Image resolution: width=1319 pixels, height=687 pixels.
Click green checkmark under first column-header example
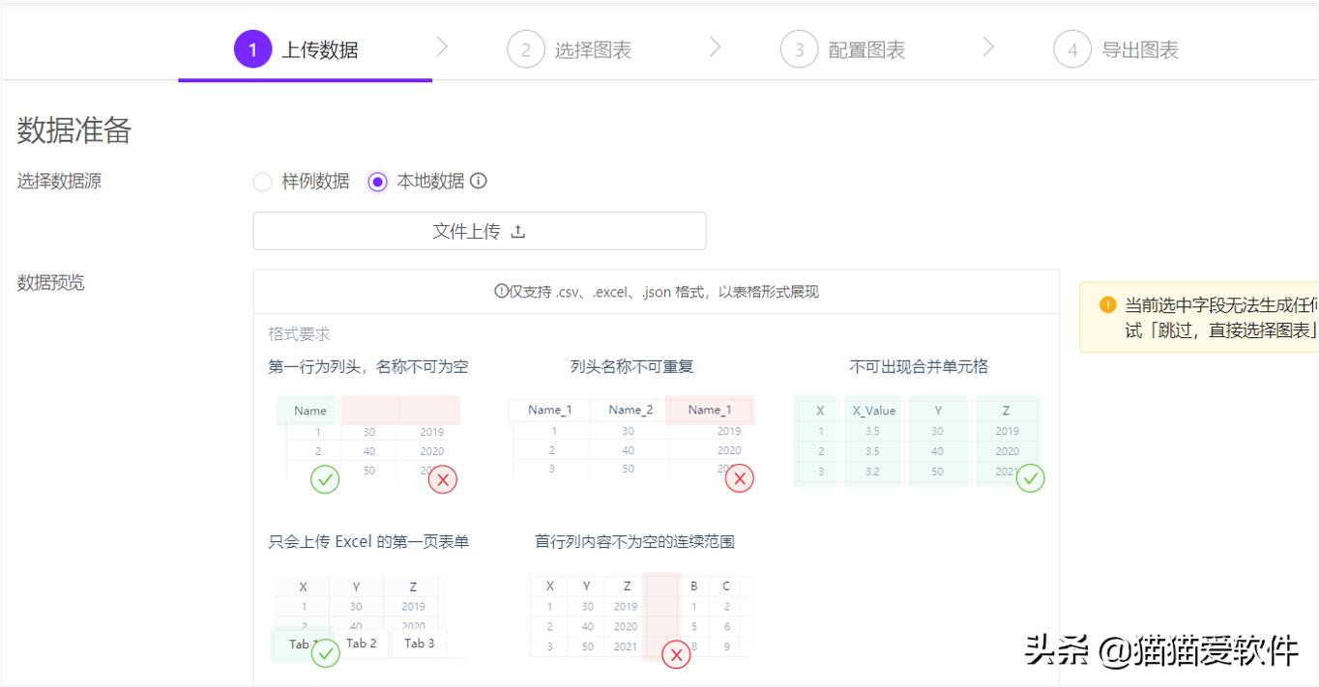coord(326,478)
